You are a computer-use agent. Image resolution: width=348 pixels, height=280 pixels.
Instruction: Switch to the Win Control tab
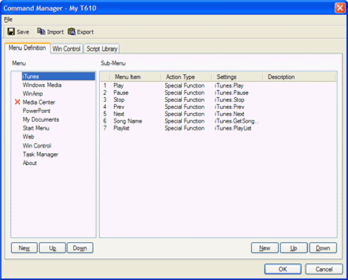pyautogui.click(x=66, y=49)
